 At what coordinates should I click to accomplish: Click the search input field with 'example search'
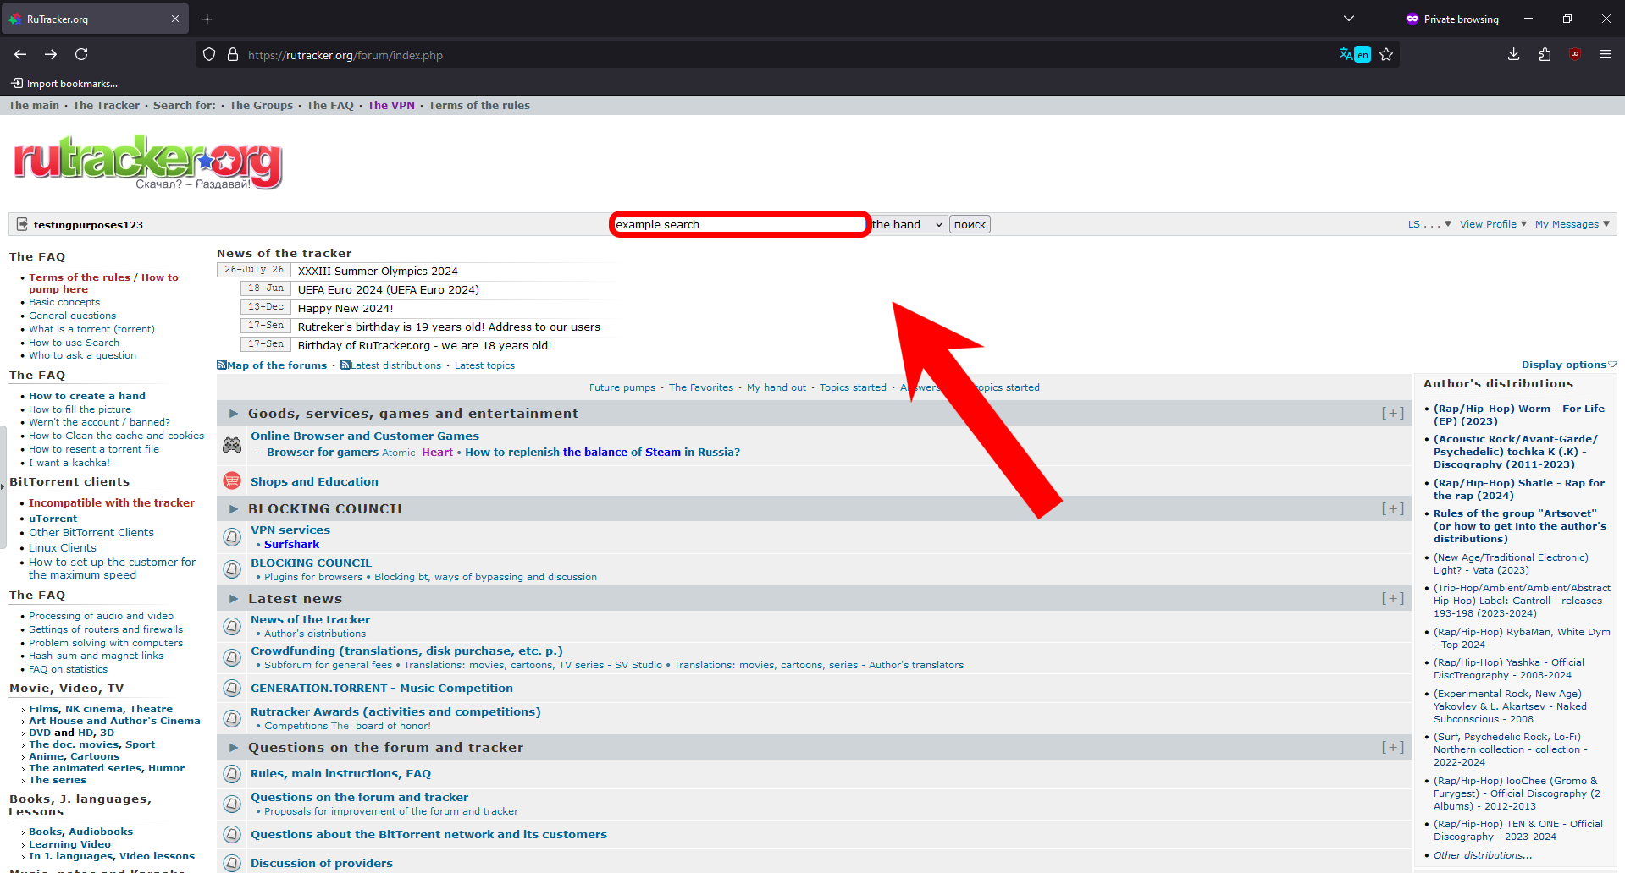point(739,224)
